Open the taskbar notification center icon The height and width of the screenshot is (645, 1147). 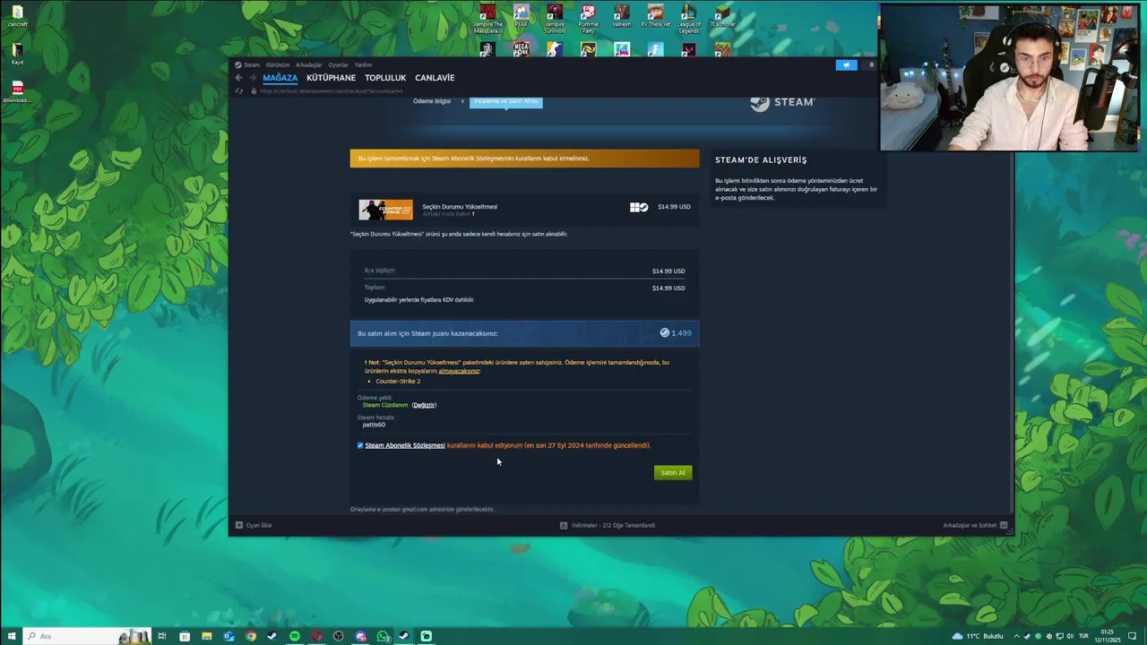(x=1133, y=636)
